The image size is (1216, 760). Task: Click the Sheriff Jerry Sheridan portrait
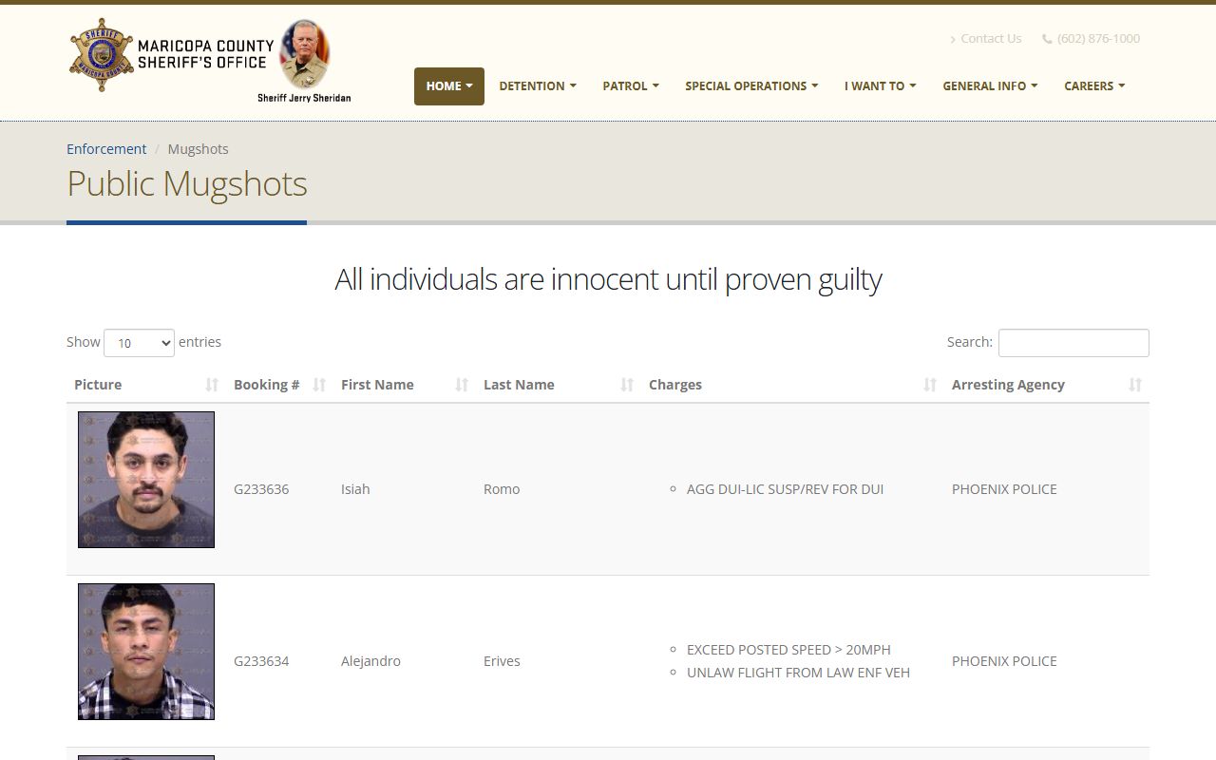pos(305,54)
